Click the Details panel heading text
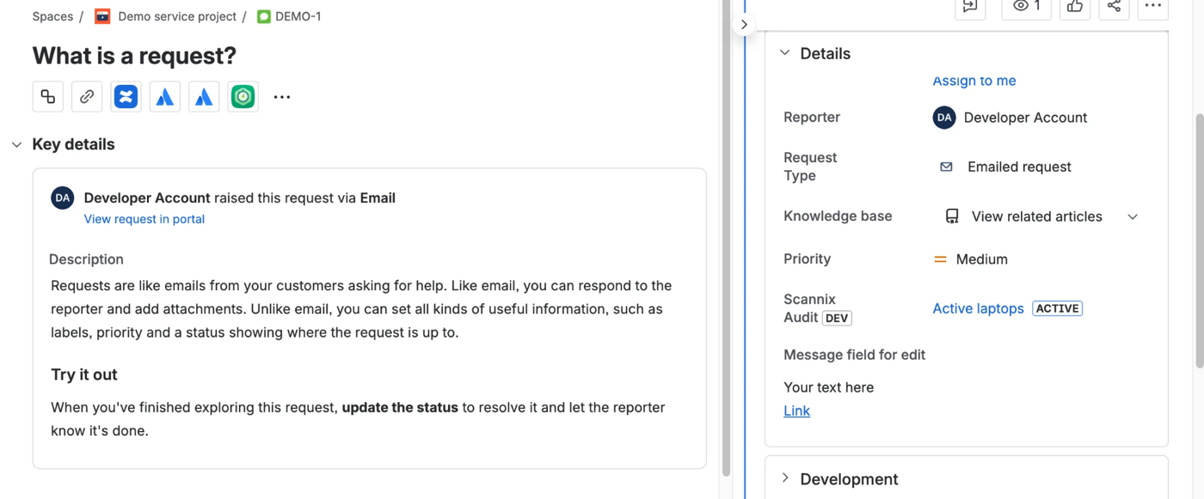 click(x=825, y=53)
